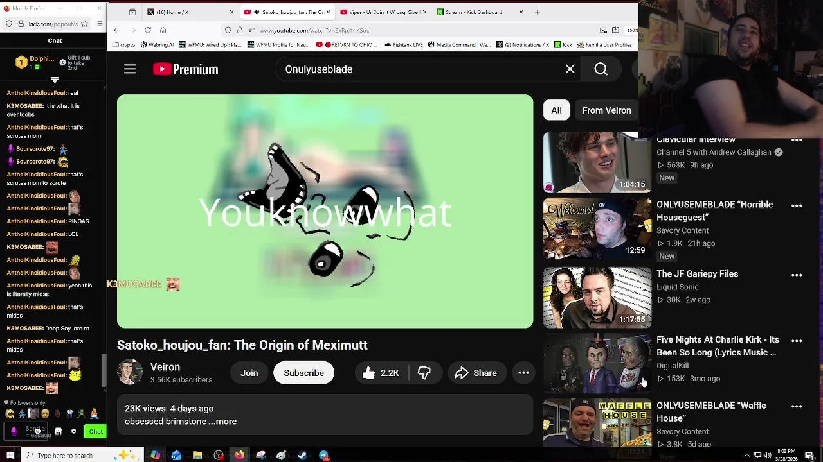Image resolution: width=823 pixels, height=462 pixels.
Task: Select the All filter chip
Action: pyautogui.click(x=556, y=110)
